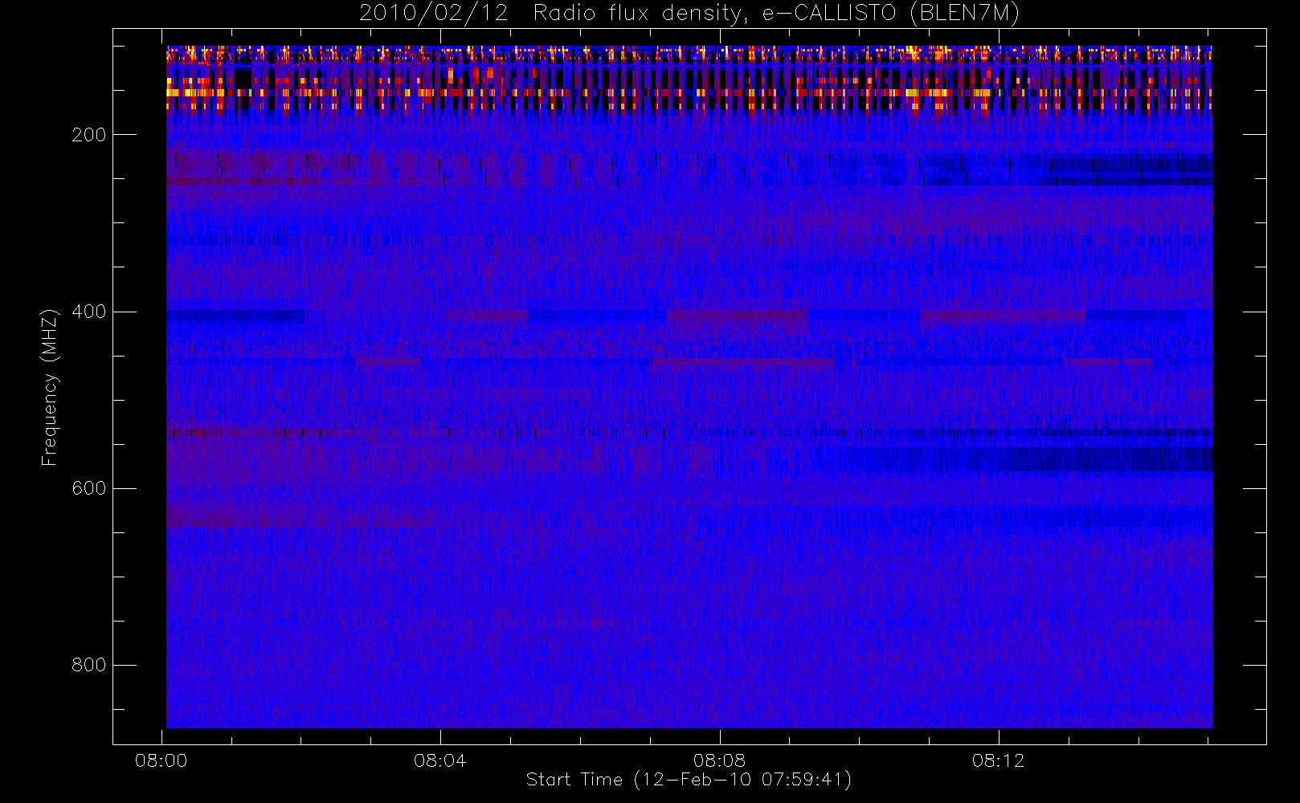Click the '08:08' time tick label
Screen dimensions: 1300x803
click(x=719, y=760)
